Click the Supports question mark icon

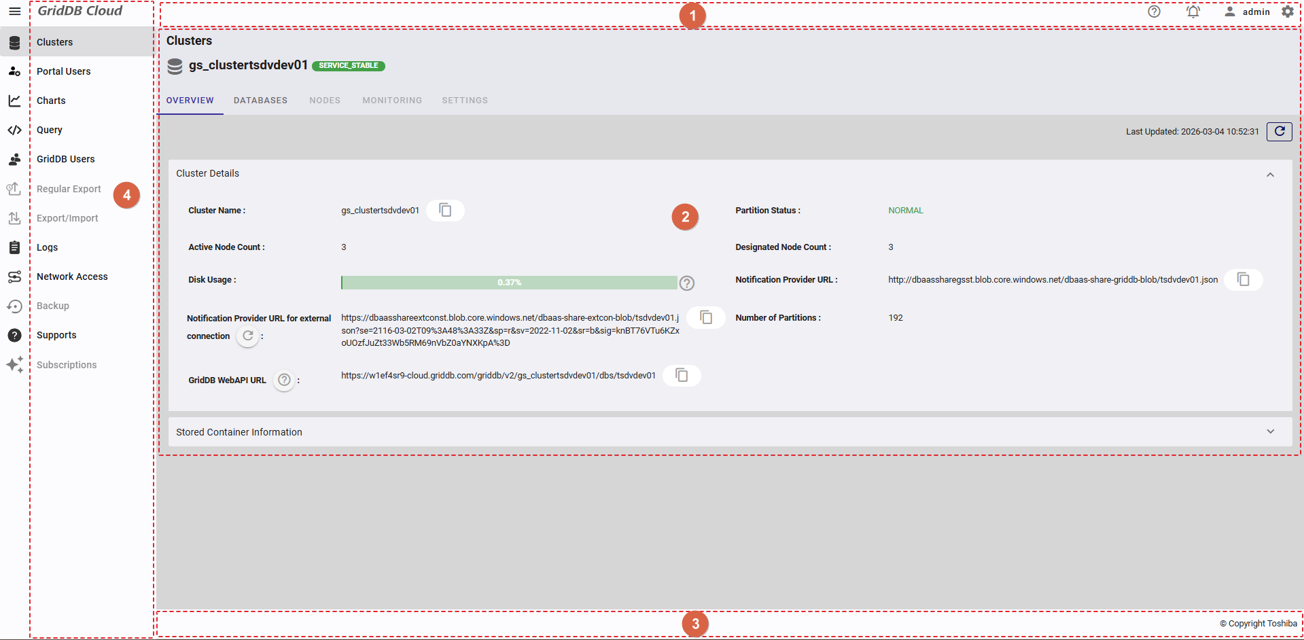(x=14, y=335)
